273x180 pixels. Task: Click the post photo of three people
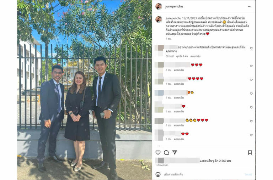85,90
